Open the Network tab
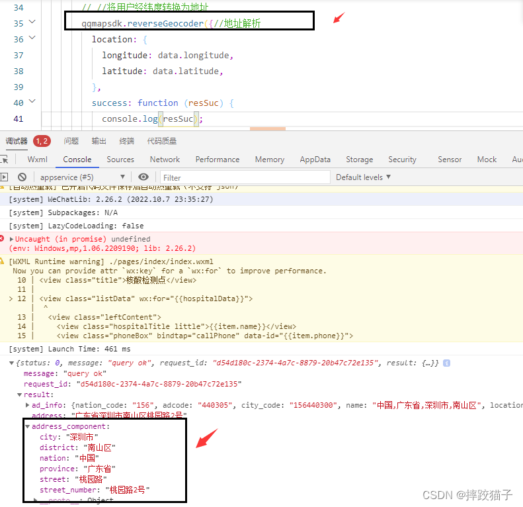Viewport: 523px width, 507px height. coord(165,160)
